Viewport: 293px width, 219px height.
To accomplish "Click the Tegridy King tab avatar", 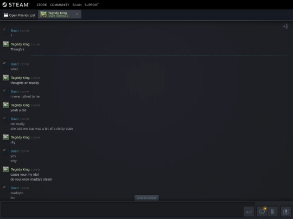I will point(43,15).
